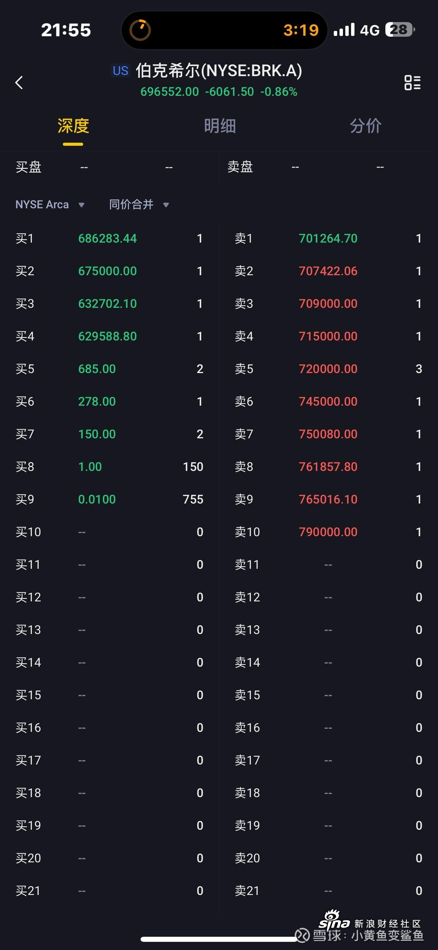Switch to the 分价 tab
Viewport: 438px width, 950px height.
[365, 126]
